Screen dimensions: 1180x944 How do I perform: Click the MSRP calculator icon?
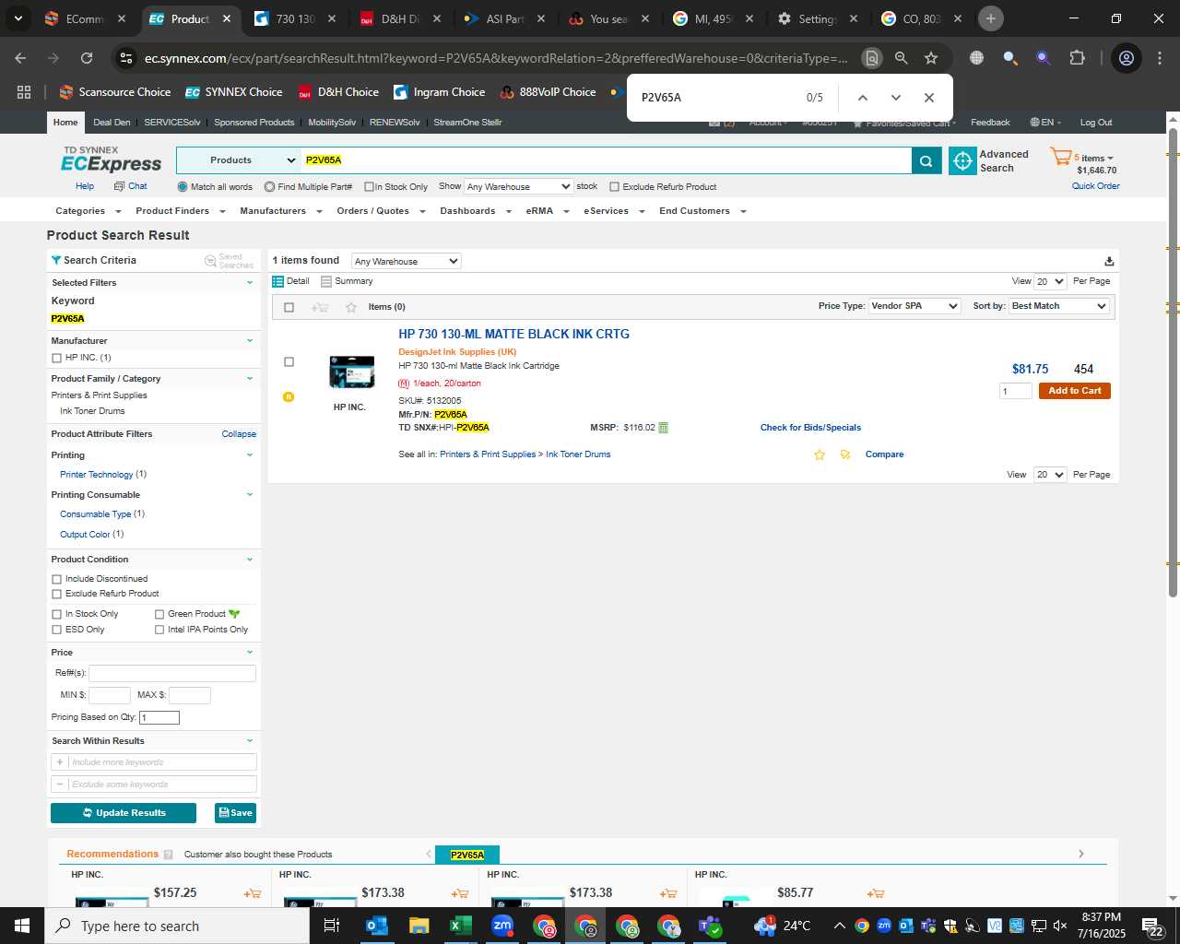663,428
